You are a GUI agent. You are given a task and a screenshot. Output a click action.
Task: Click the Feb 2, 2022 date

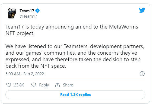tap(34, 74)
